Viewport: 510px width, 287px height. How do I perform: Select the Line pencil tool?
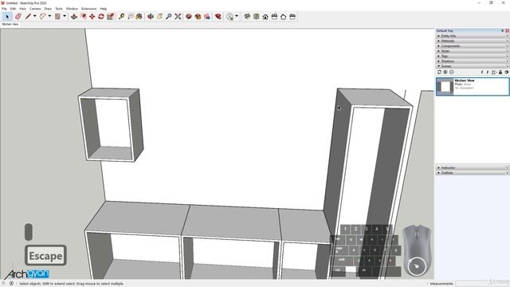tap(28, 16)
